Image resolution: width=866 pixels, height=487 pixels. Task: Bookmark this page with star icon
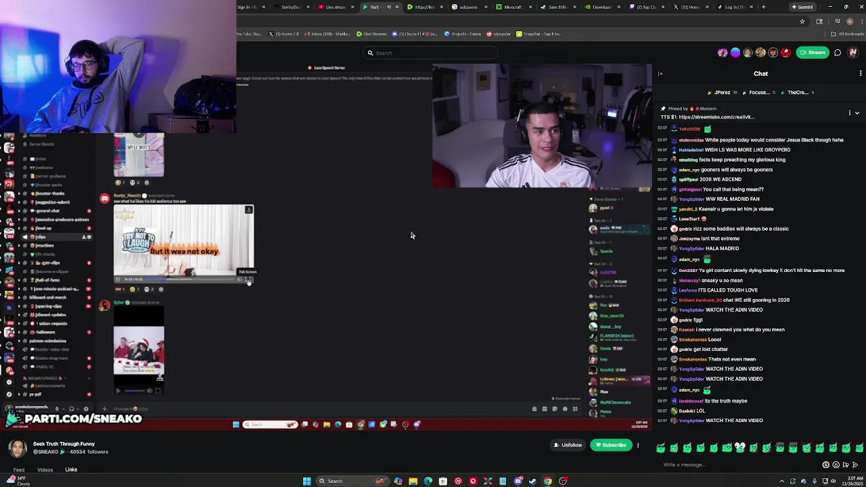802,21
